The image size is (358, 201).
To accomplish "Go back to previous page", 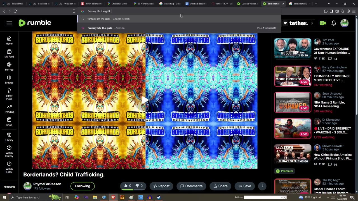I will coord(4,11).
